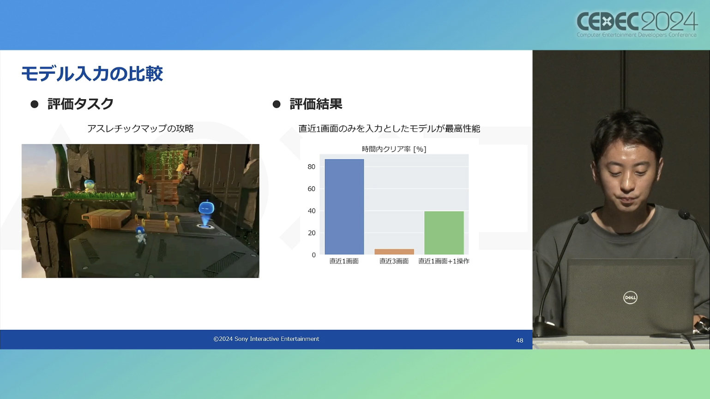The image size is (710, 399).
Task: Select the heading 評価タスク
Action: [x=80, y=104]
